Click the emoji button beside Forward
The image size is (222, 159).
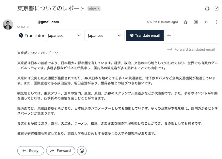point(82,150)
